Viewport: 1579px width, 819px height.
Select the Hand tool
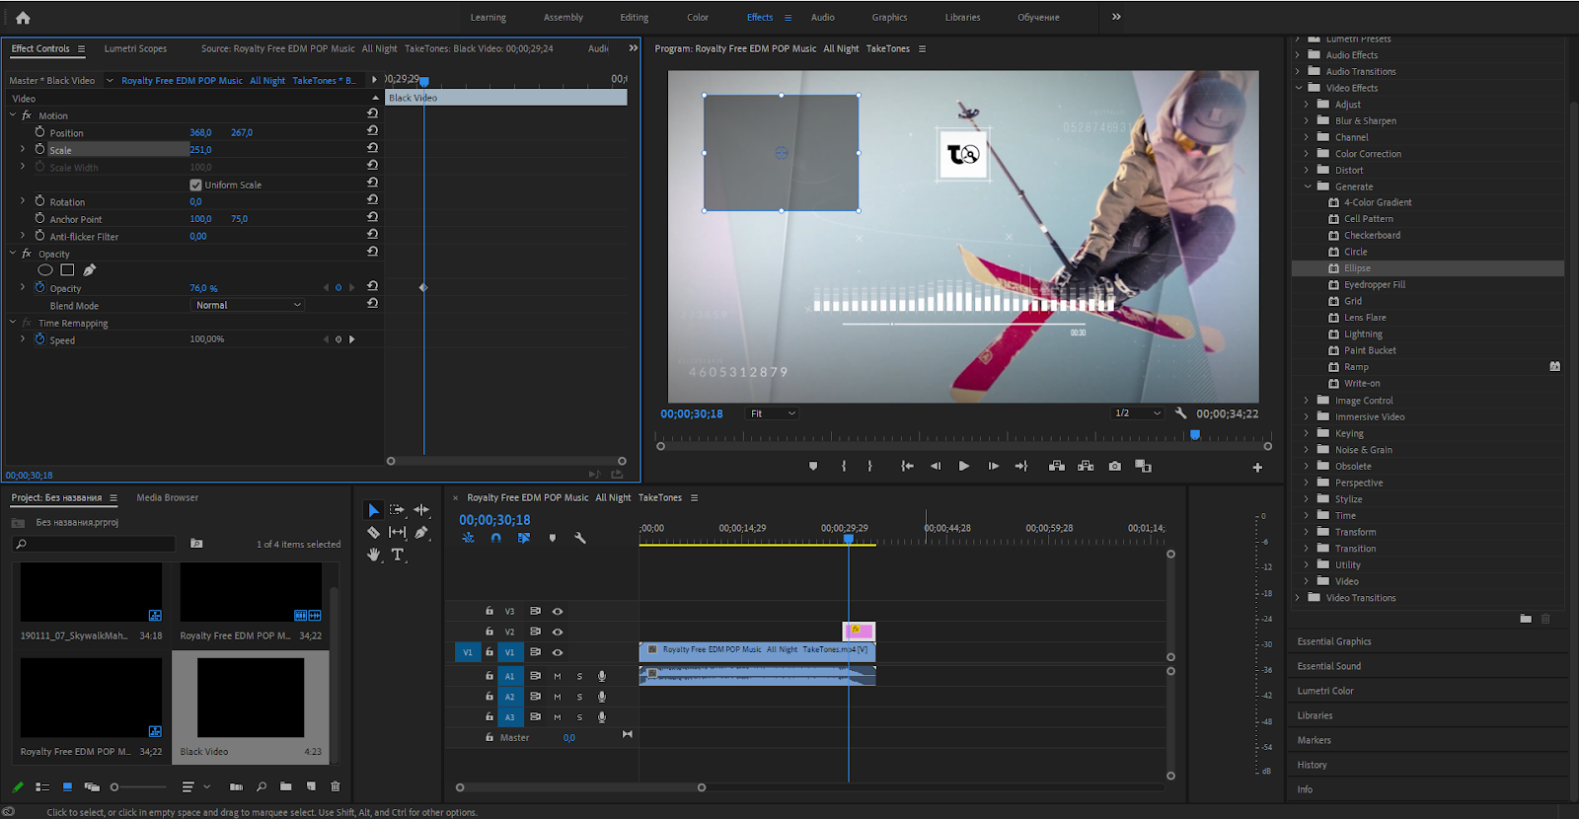373,555
